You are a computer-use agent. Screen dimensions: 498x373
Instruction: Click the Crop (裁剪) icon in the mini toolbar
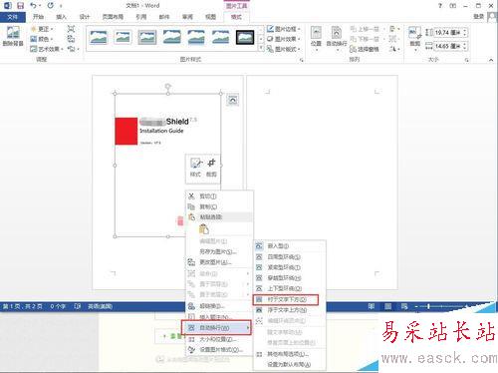211,163
